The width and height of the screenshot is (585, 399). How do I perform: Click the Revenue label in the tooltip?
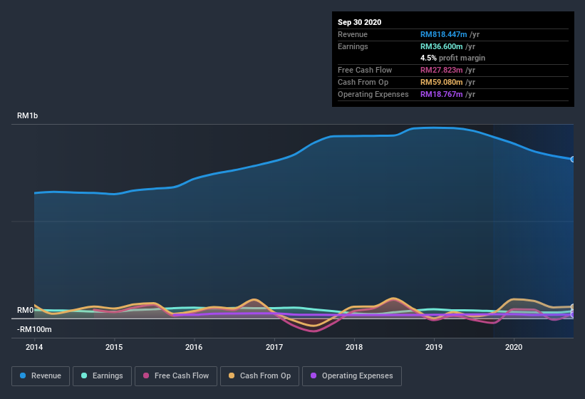353,34
